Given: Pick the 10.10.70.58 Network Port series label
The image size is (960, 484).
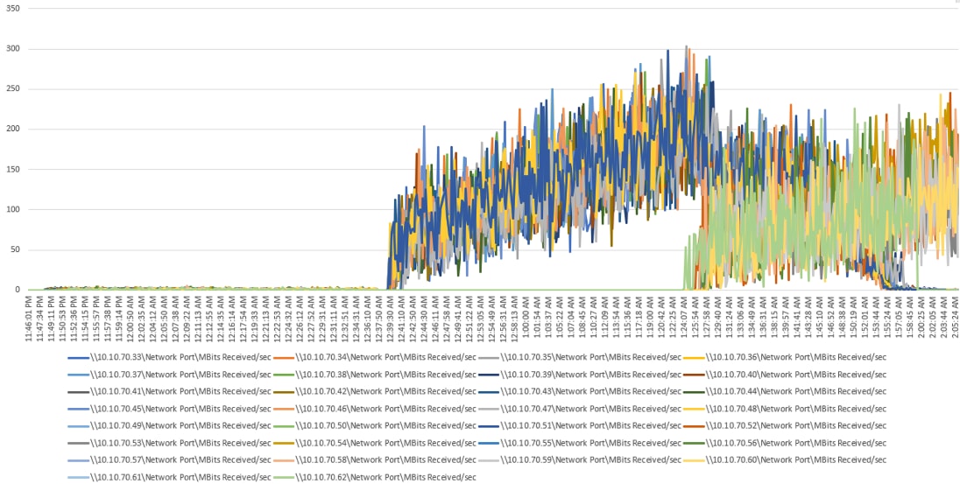Looking at the screenshot, I should [x=374, y=459].
